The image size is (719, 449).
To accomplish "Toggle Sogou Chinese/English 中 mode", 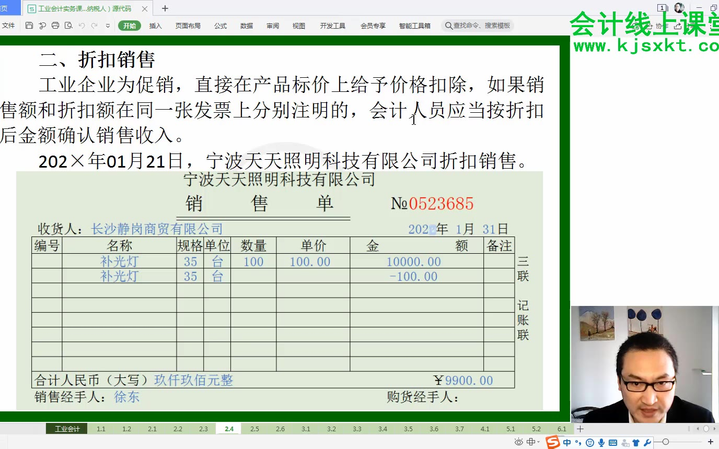I will [x=567, y=443].
